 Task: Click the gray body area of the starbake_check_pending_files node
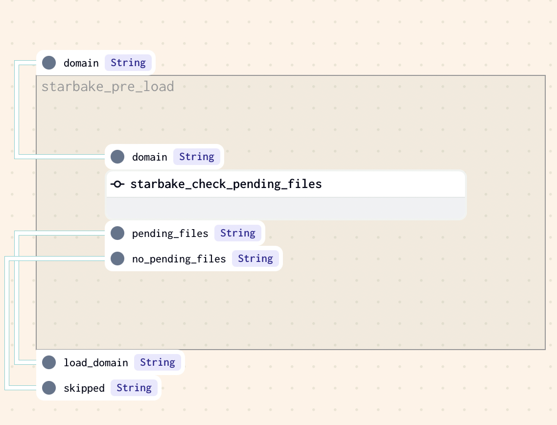(x=286, y=209)
